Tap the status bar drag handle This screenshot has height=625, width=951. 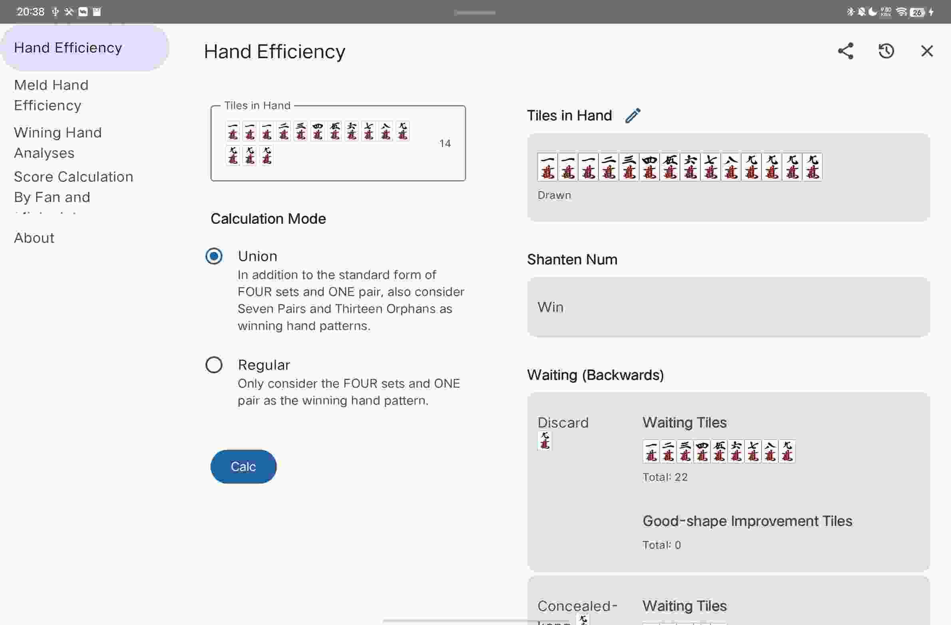pos(475,13)
